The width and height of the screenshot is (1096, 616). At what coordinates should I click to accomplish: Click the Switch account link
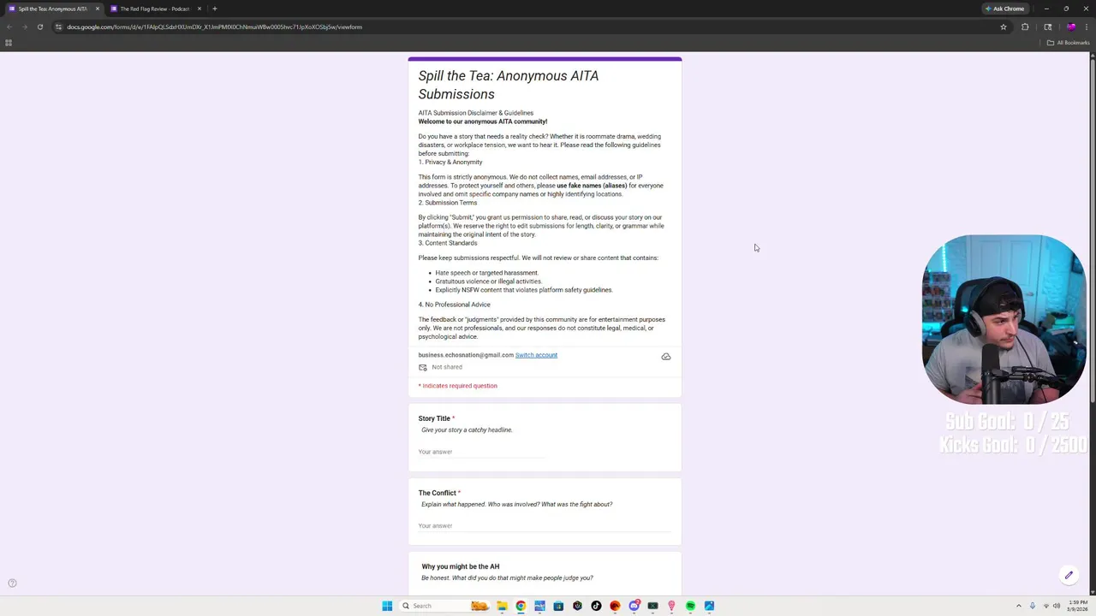point(536,355)
